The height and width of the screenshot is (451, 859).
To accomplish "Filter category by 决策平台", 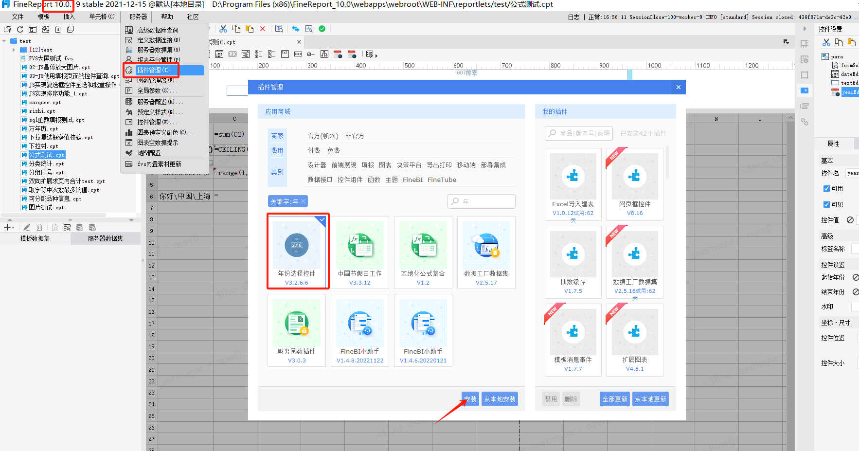I will 409,165.
